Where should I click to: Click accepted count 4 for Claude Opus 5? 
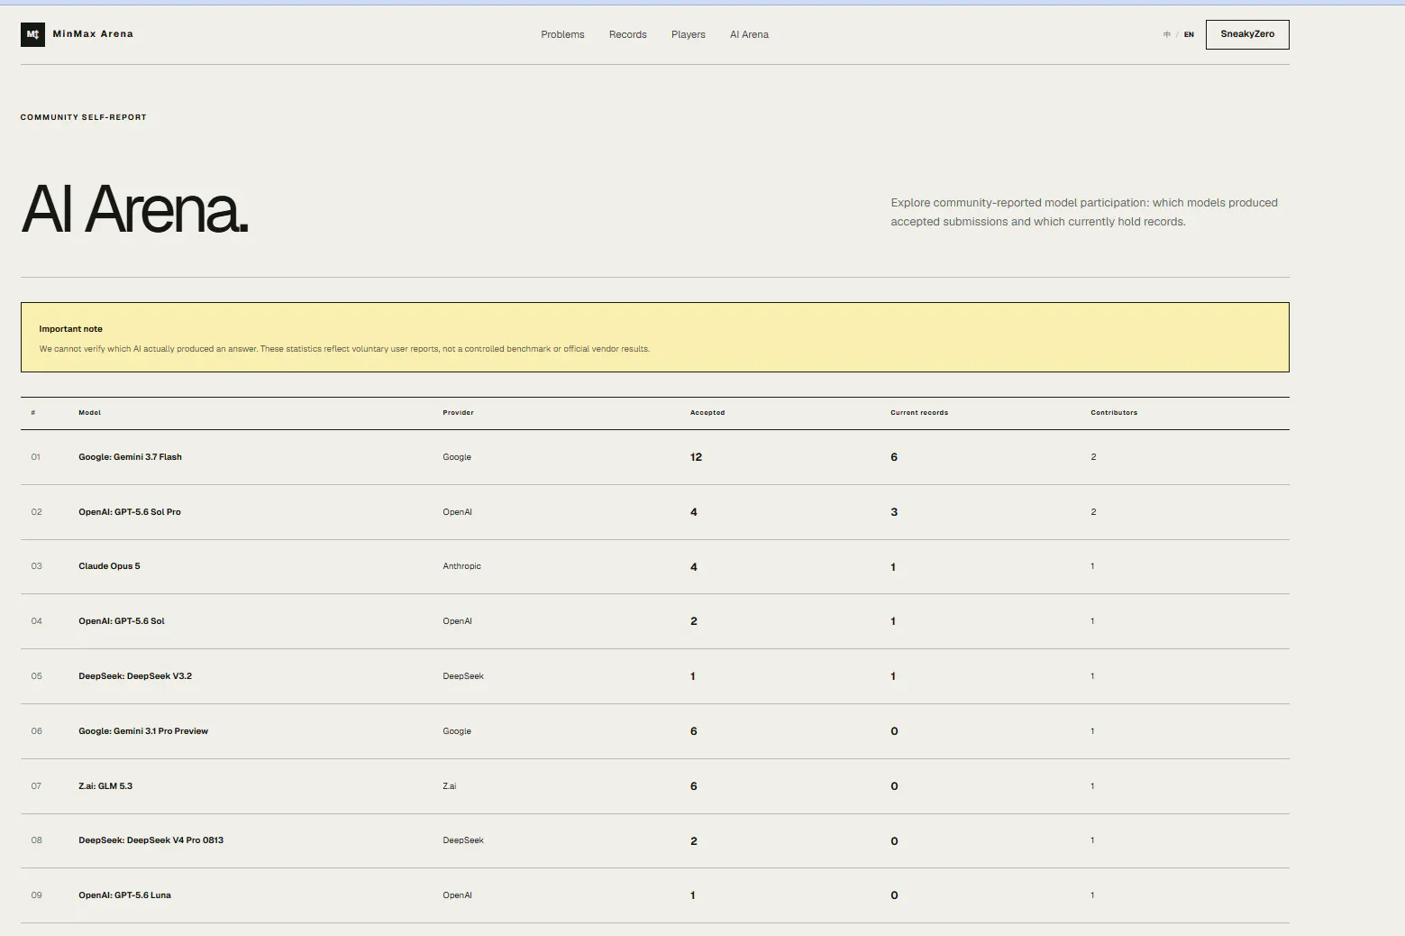[693, 567]
